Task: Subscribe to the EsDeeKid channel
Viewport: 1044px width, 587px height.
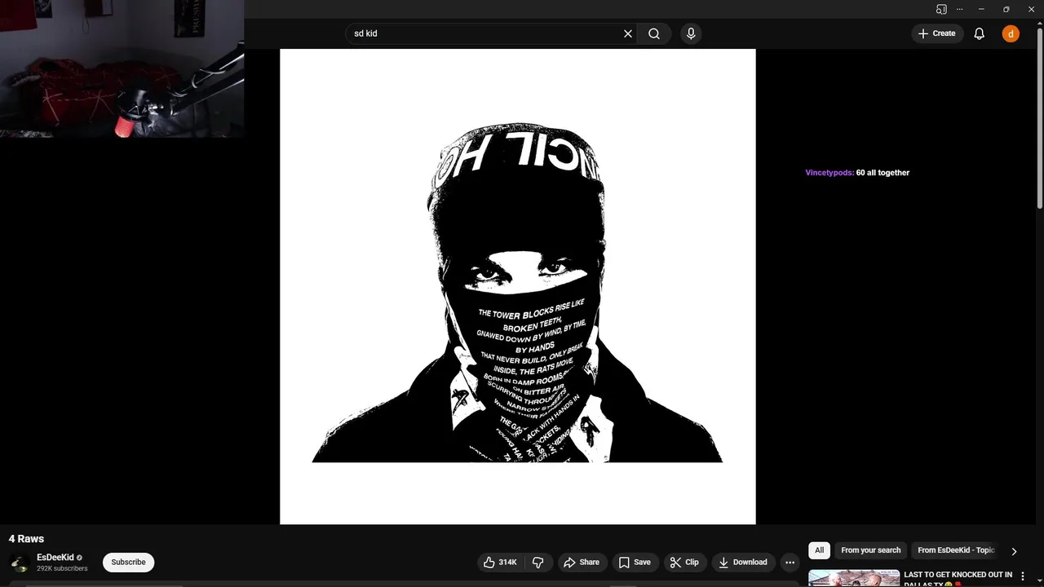Action: (128, 562)
